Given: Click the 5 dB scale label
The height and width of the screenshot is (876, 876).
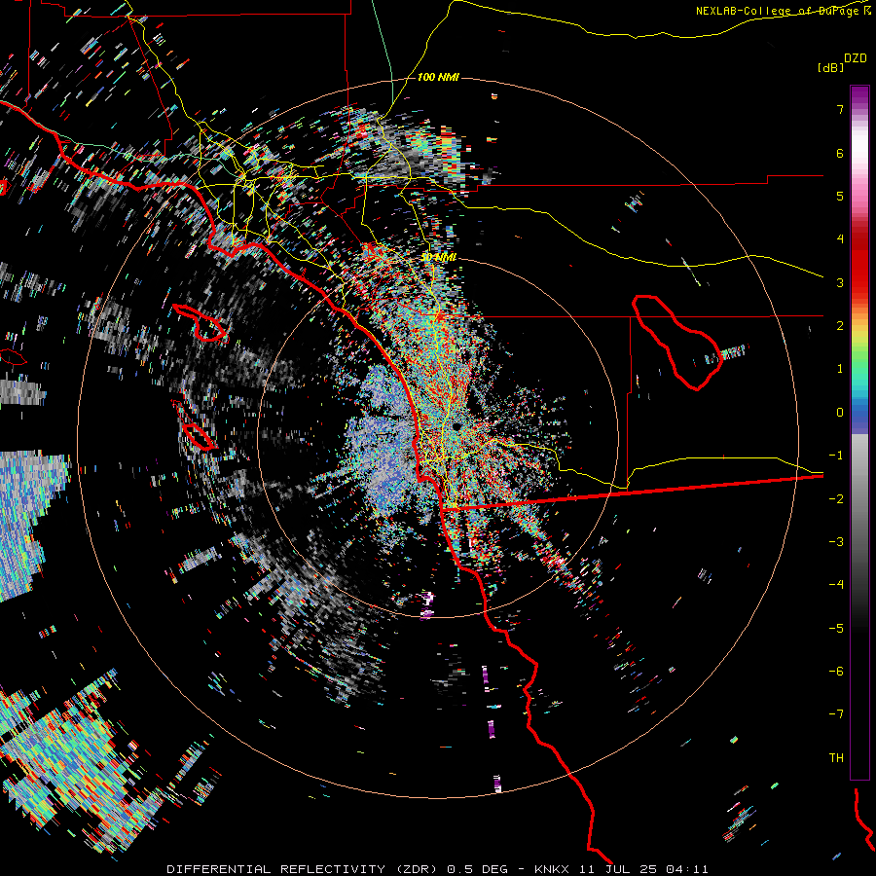Looking at the screenshot, I should tap(840, 196).
